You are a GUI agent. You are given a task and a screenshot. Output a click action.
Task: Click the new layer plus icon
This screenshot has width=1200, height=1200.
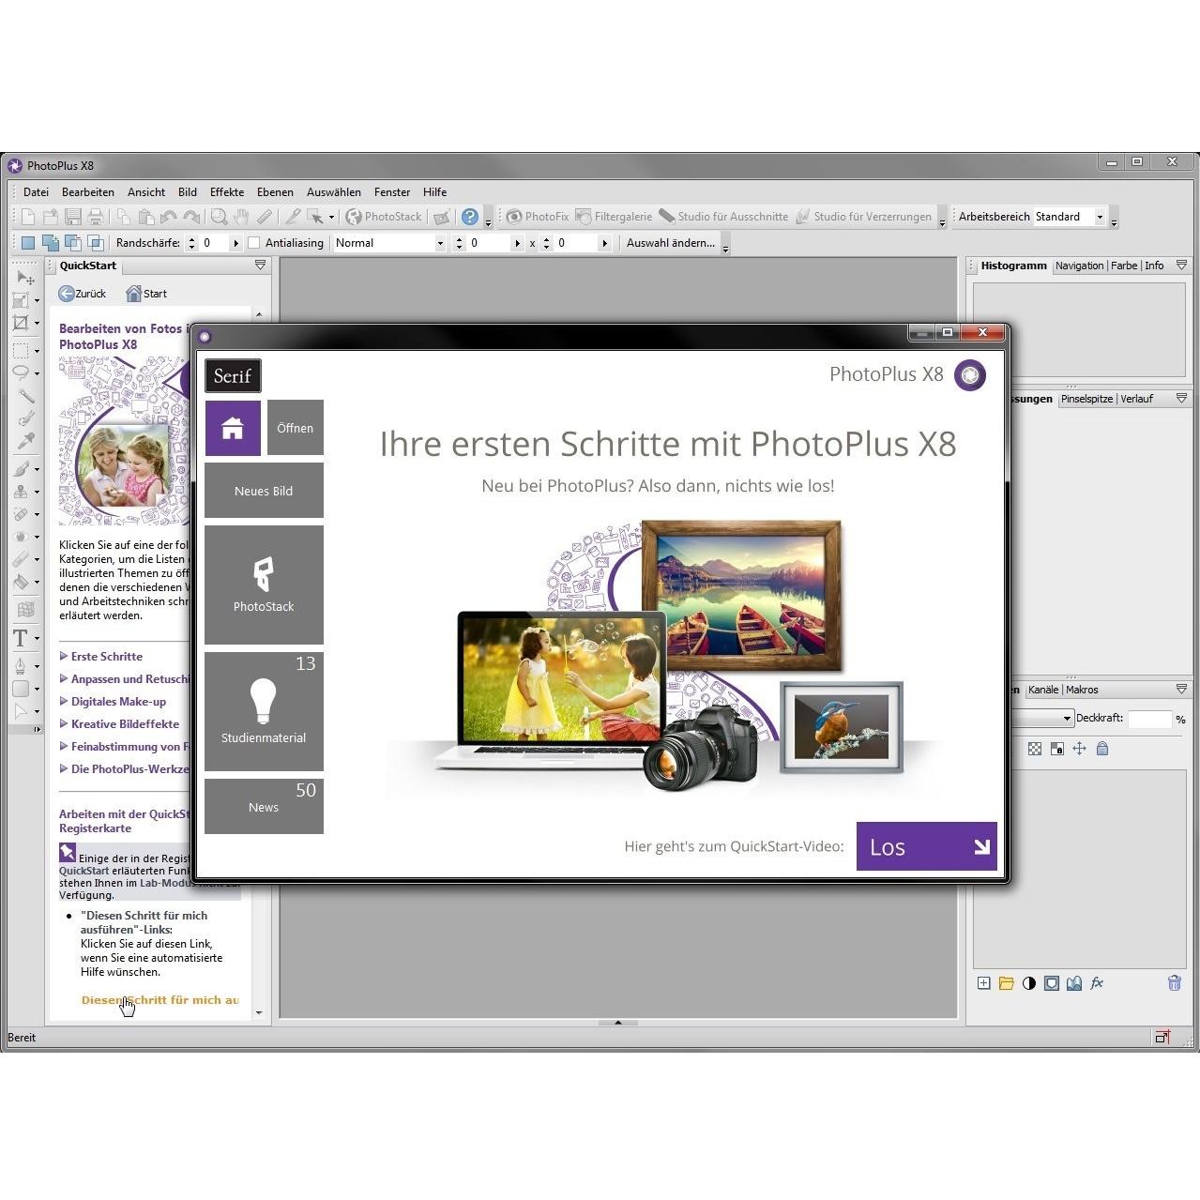pyautogui.click(x=983, y=983)
